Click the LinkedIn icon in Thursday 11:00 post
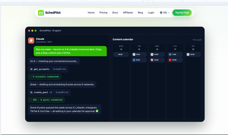This screenshot has height=135, width=228. (170, 54)
